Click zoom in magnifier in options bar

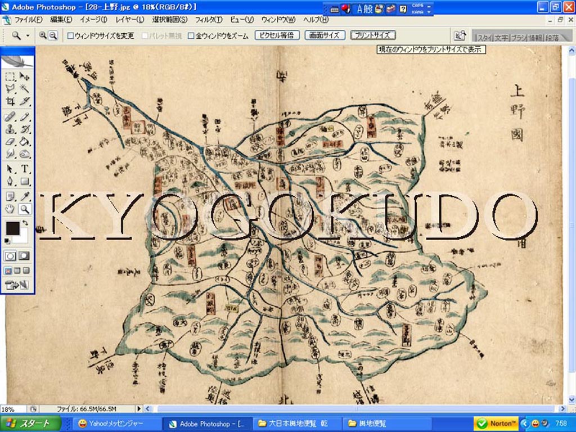coord(43,35)
